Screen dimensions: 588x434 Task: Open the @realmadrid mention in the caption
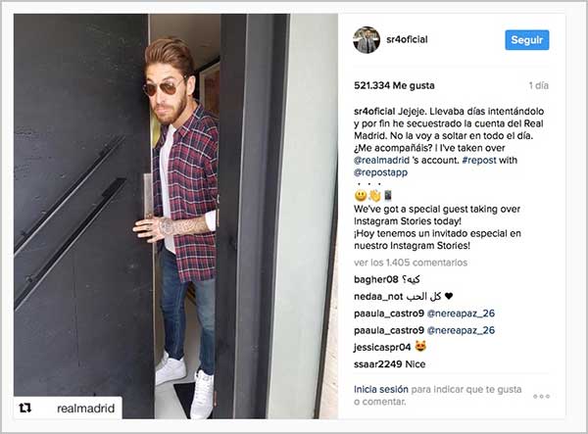coord(381,160)
